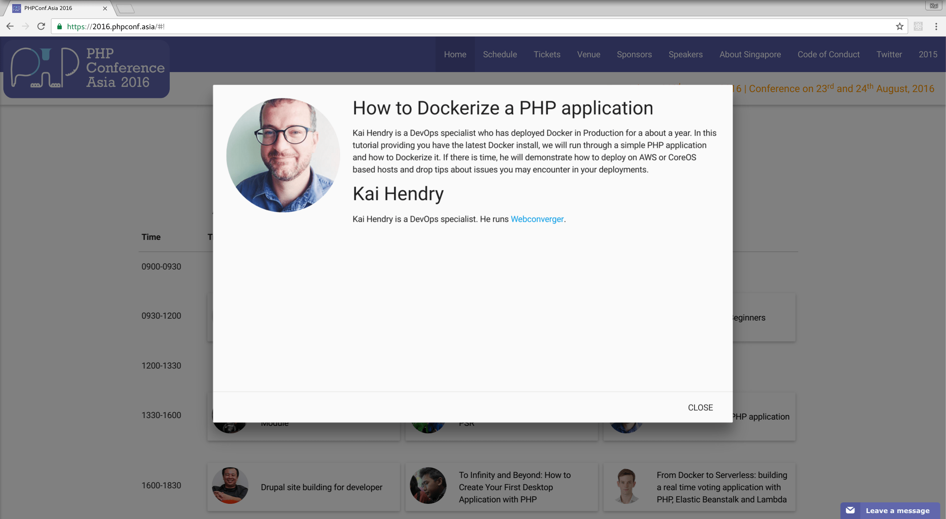This screenshot has width=946, height=519.
Task: Open the Webconverger link
Action: (x=537, y=219)
